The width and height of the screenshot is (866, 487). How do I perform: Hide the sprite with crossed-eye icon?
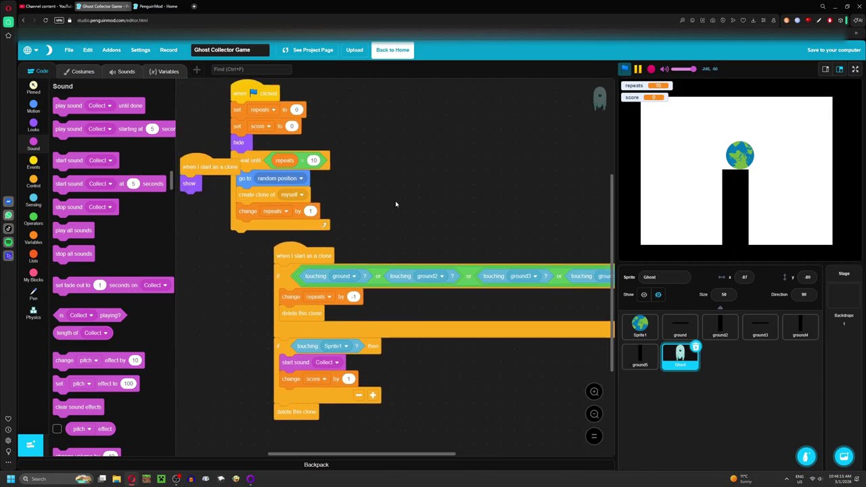point(658,295)
